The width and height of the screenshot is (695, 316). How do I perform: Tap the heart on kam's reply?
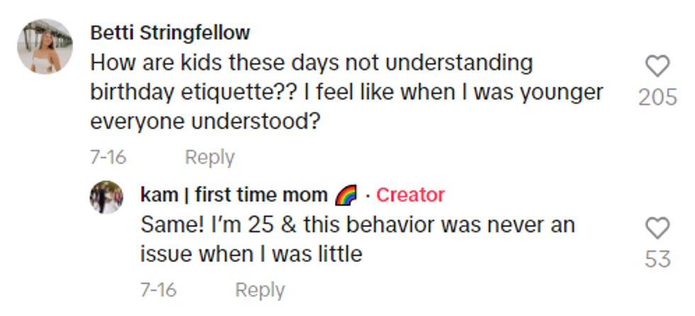657,228
